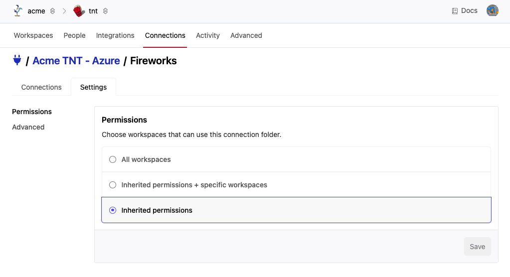
Task: Select Inherited permissions + specific workspaces
Action: (x=113, y=185)
